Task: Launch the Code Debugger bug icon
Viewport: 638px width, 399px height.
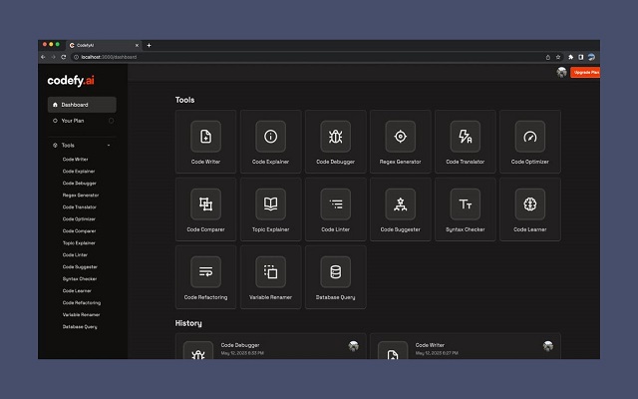Action: 335,137
